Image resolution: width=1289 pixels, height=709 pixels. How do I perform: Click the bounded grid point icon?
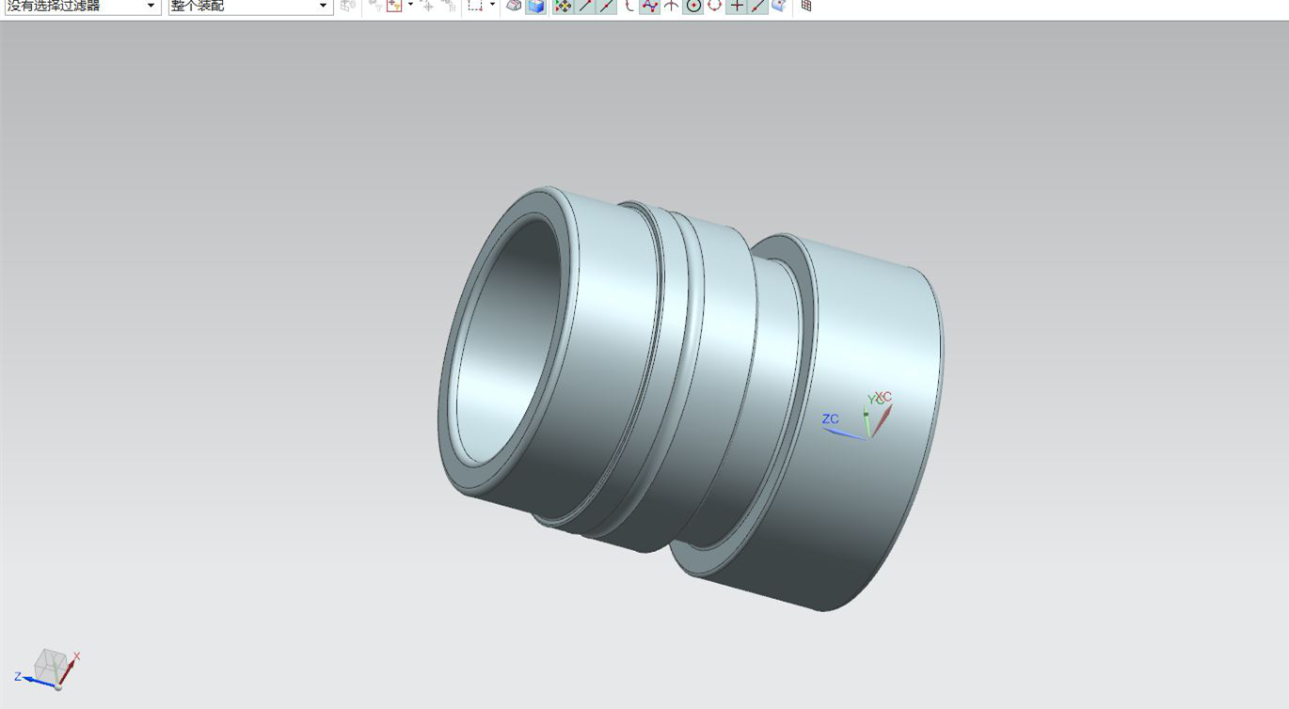coord(805,6)
